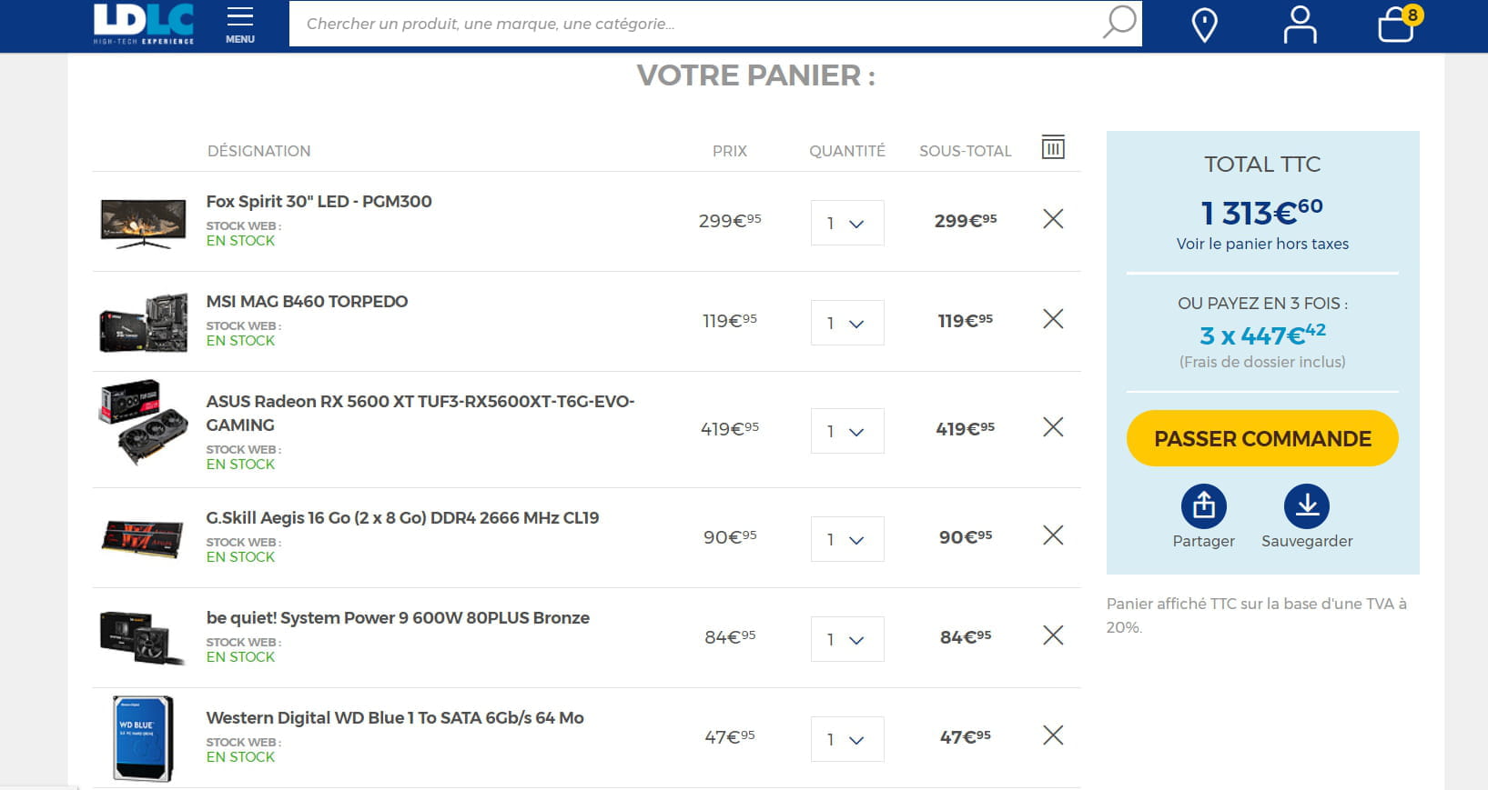Click the magnifying glass search icon

pos(1119,23)
